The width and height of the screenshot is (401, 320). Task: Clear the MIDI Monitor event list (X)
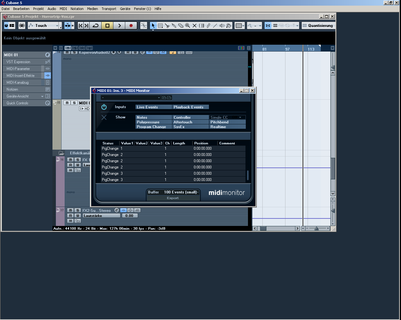click(104, 117)
